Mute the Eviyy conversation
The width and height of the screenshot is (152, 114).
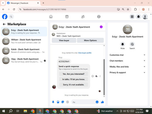coord(123,44)
